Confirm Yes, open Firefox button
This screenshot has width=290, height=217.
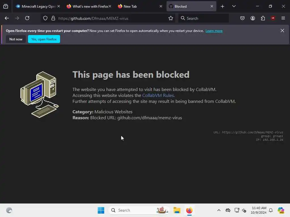[44, 39]
